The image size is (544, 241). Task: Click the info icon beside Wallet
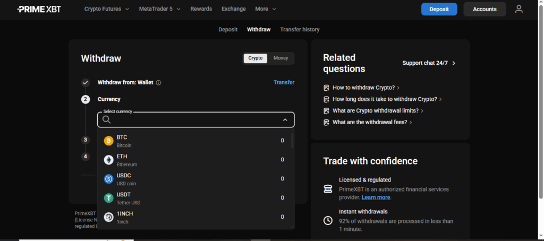[158, 83]
